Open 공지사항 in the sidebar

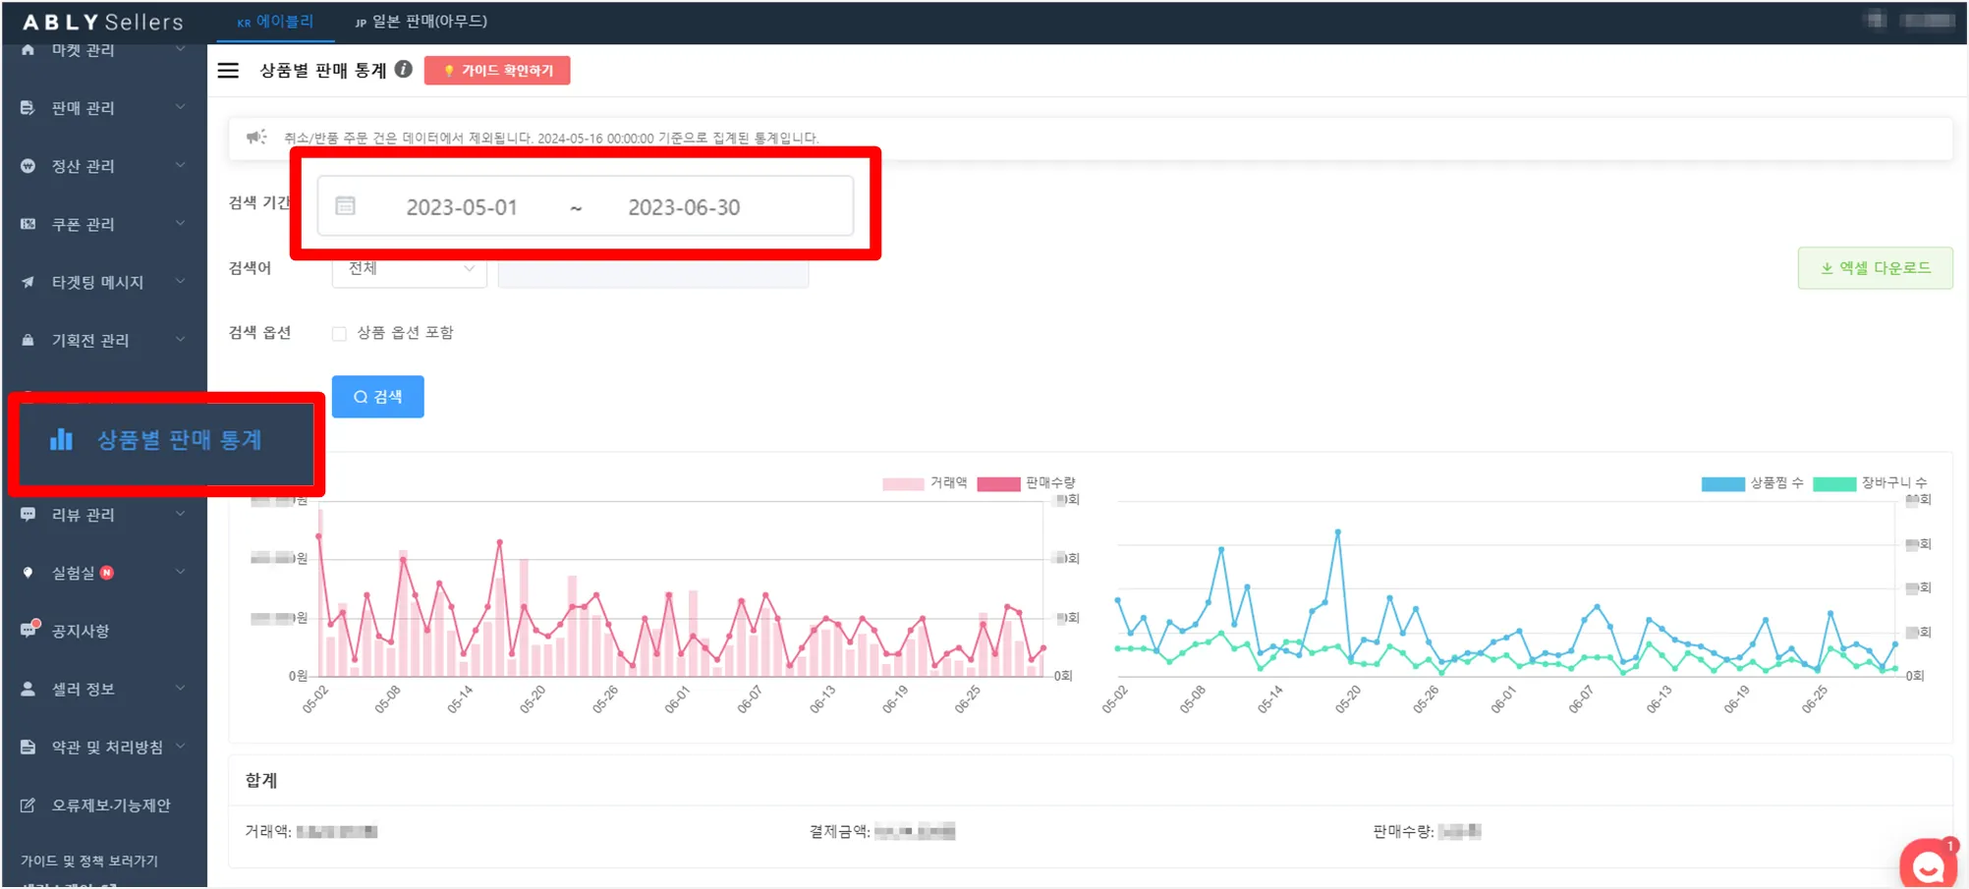(x=81, y=631)
